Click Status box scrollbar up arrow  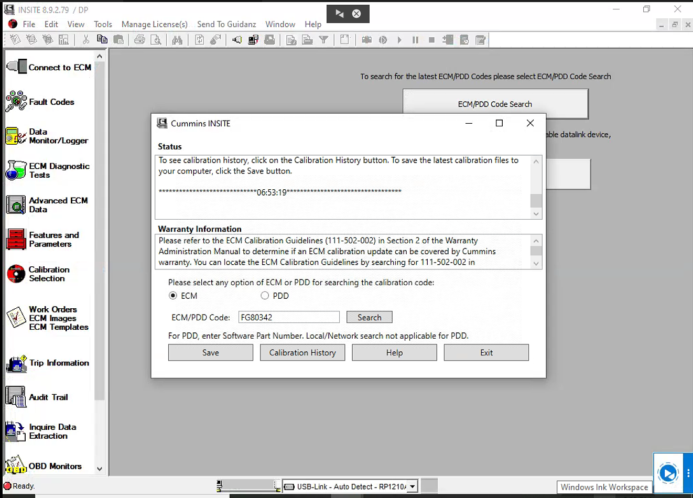click(x=536, y=161)
